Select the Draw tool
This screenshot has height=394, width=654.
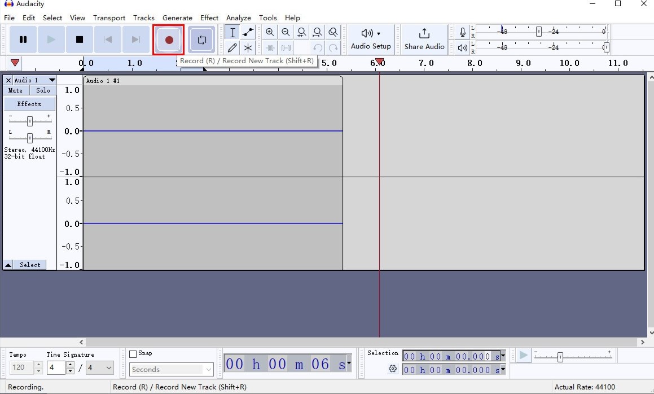tap(232, 47)
